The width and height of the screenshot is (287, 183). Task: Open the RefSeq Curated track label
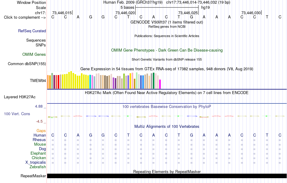[x=32, y=31]
